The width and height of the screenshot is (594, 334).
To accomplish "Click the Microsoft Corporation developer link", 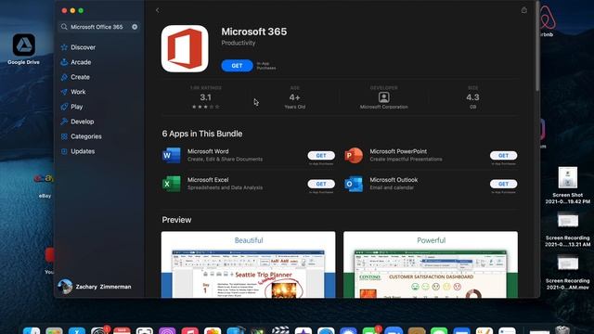I will (383, 108).
